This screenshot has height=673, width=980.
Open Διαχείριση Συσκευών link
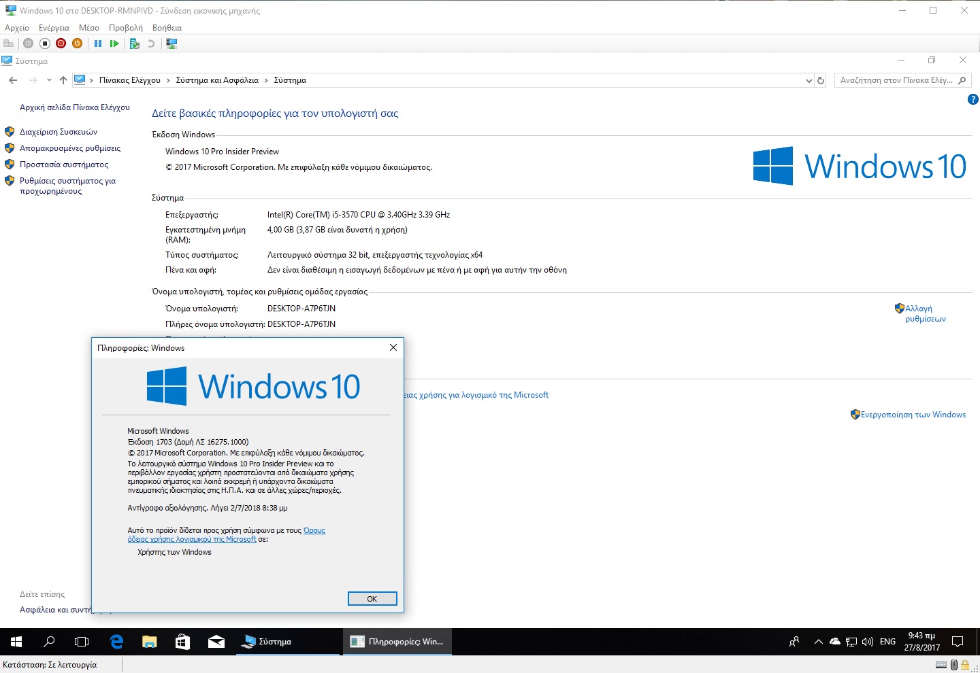[x=59, y=132]
